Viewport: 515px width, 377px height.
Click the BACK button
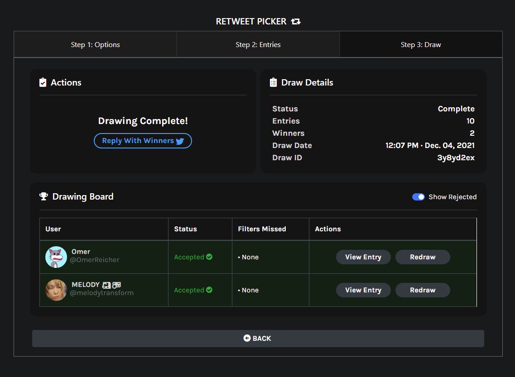258,339
